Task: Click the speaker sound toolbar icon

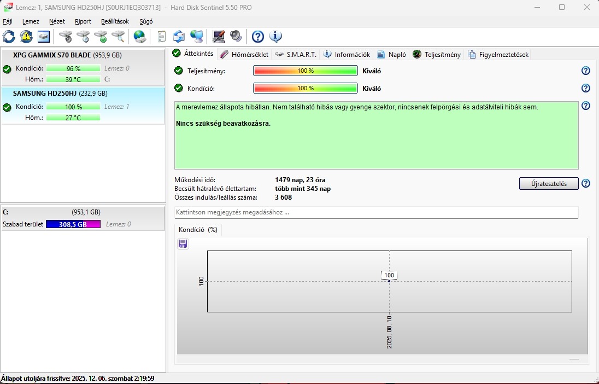Action: pyautogui.click(x=236, y=36)
